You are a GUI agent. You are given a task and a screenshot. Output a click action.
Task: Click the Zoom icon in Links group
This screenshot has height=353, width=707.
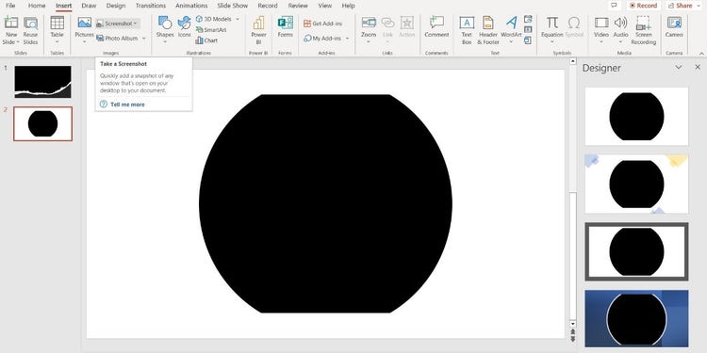coord(369,22)
